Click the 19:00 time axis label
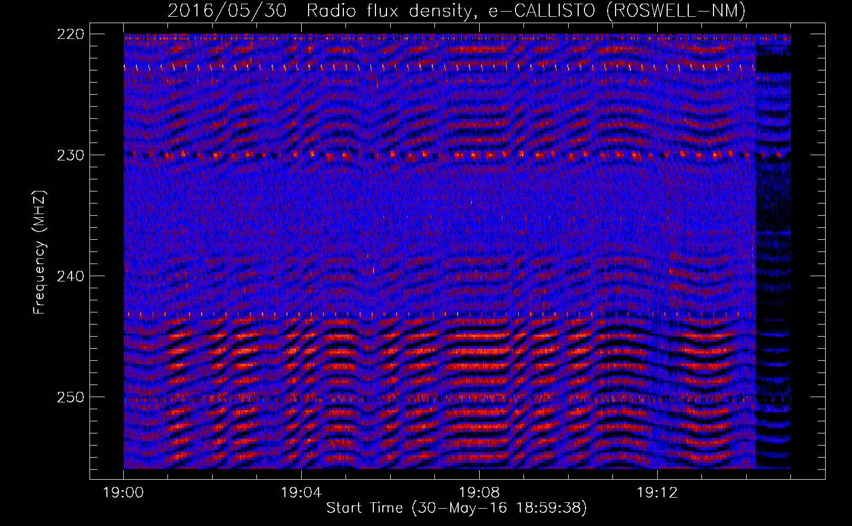Image resolution: width=852 pixels, height=526 pixels. click(x=124, y=493)
